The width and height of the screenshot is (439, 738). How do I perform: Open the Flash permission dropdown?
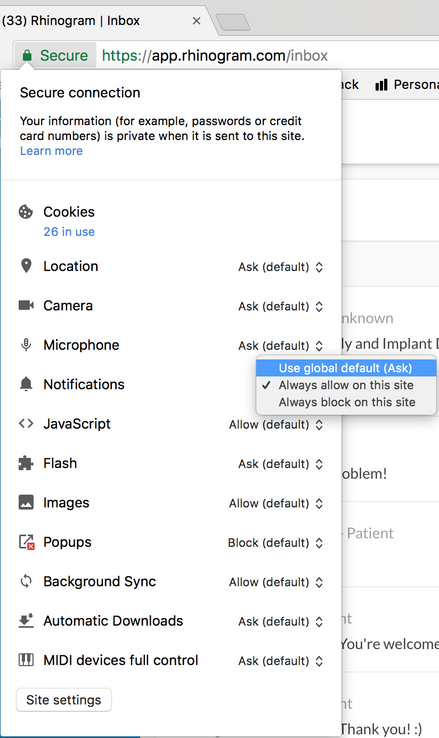tap(281, 464)
